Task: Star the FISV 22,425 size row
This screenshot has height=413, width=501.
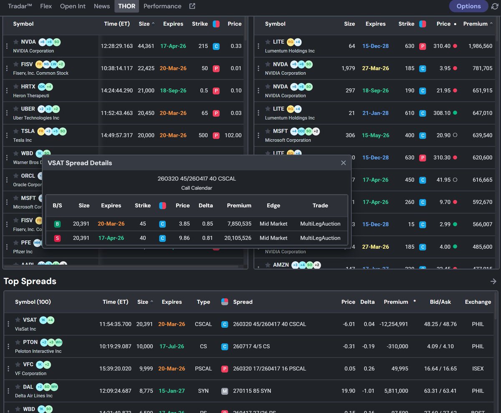Action: click(x=16, y=64)
